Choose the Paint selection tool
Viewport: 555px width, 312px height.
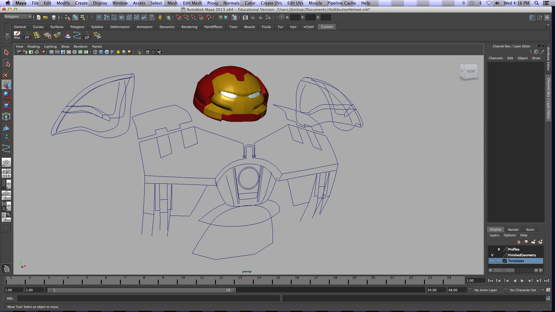[x=6, y=74]
